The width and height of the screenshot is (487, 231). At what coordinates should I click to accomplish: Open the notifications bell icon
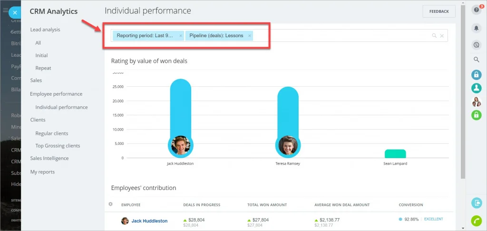pos(476,29)
